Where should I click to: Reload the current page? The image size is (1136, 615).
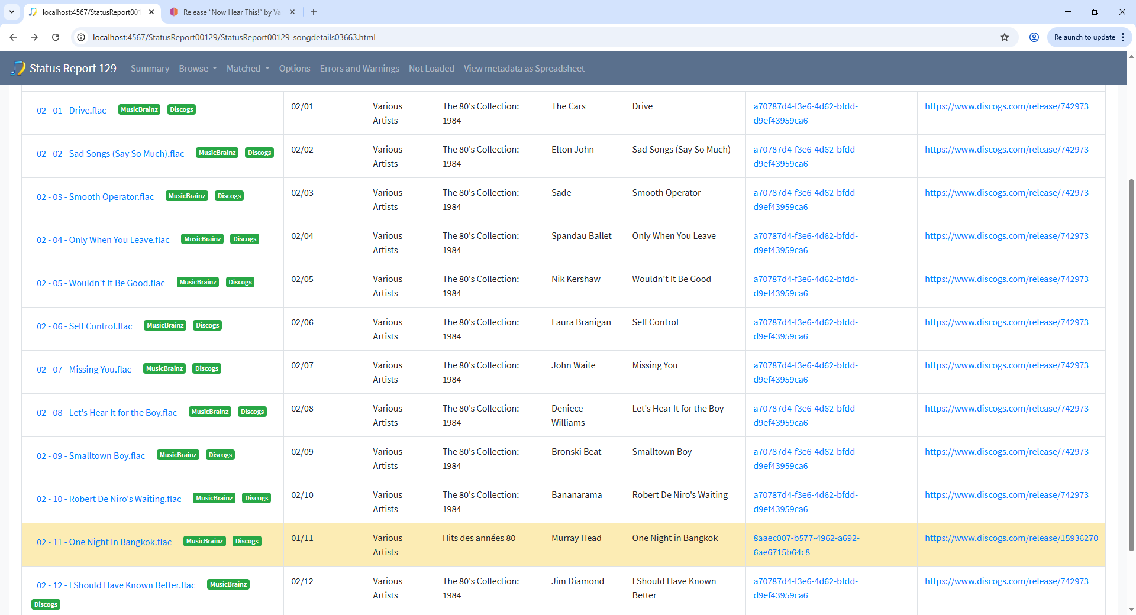pyautogui.click(x=56, y=37)
